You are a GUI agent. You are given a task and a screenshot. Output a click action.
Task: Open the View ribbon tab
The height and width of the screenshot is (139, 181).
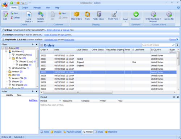[x=48, y=8]
